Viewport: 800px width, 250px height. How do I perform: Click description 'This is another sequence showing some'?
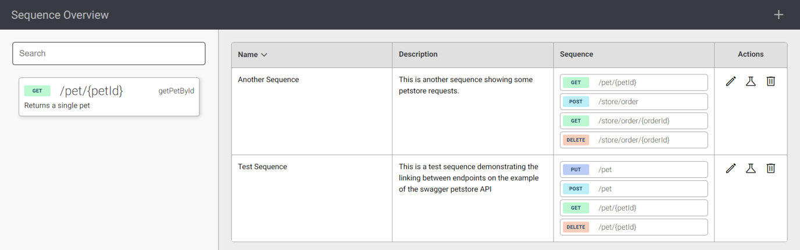point(466,80)
